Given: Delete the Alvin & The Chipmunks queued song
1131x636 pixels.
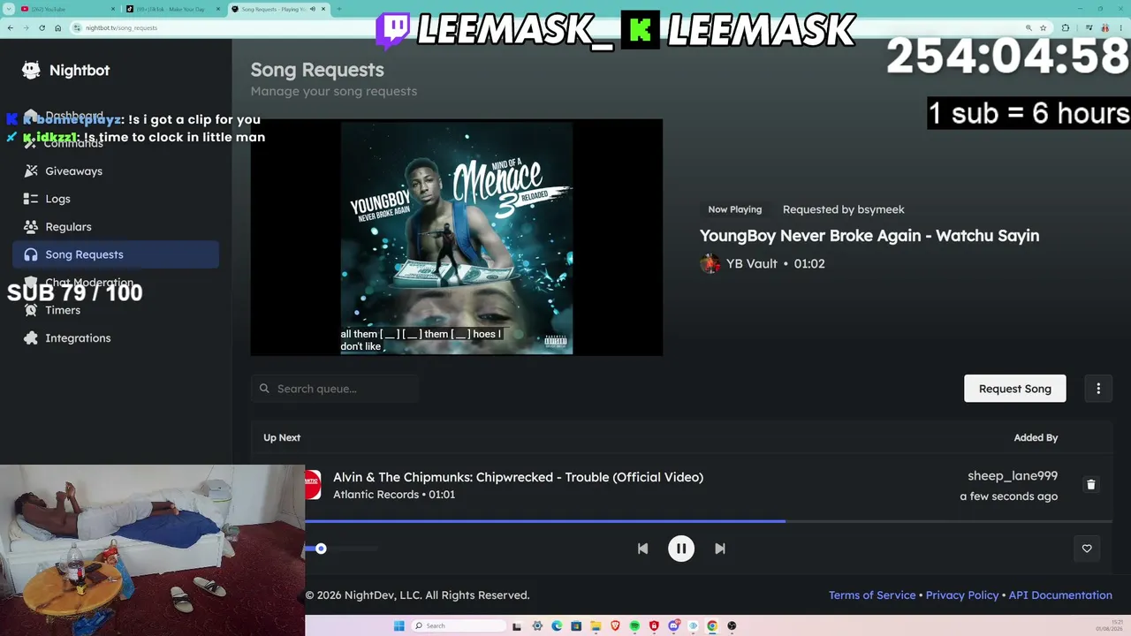Looking at the screenshot, I should [1090, 484].
